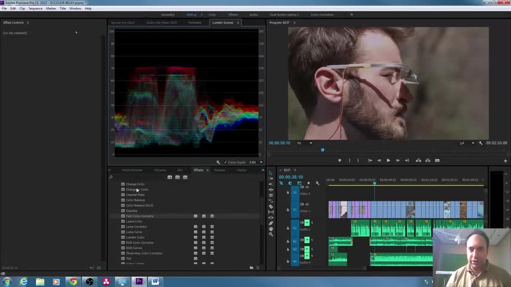Open Timeline display settings wrench

(317, 183)
